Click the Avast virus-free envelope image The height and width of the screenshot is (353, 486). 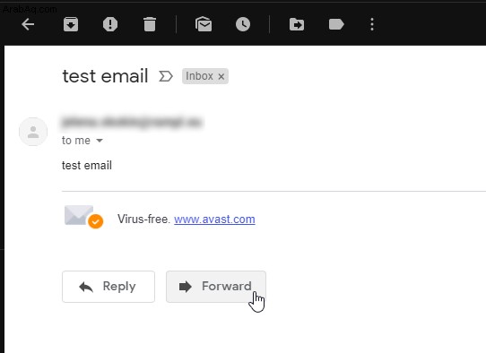click(x=83, y=217)
